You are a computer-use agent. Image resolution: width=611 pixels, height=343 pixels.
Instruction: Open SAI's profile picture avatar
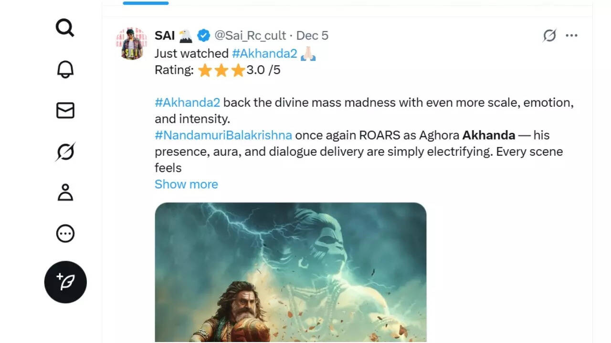(131, 43)
